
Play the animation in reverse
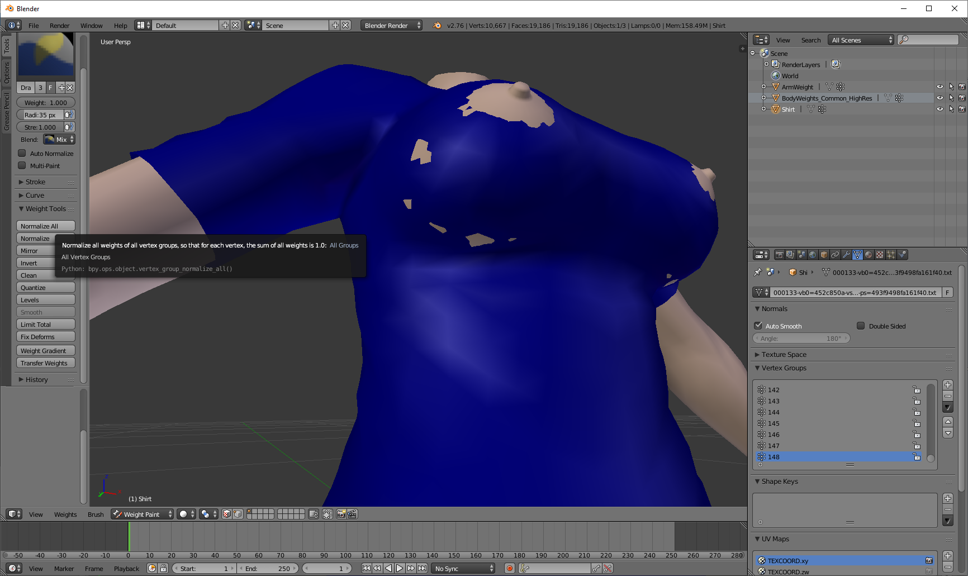[x=388, y=568]
